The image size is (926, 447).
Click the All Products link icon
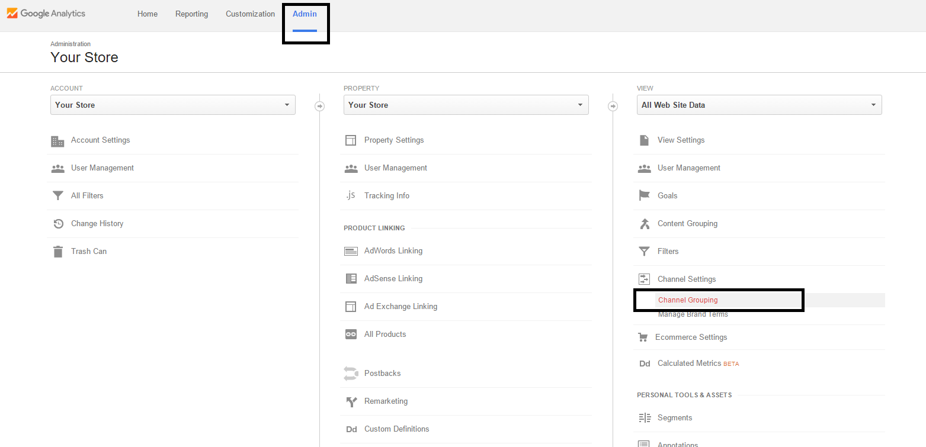[x=351, y=334]
